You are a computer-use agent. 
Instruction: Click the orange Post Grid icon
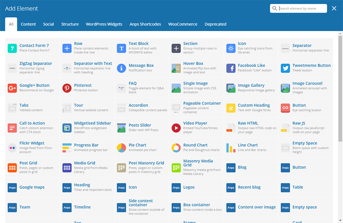(12, 168)
